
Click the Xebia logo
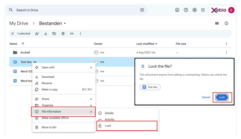(x=218, y=10)
